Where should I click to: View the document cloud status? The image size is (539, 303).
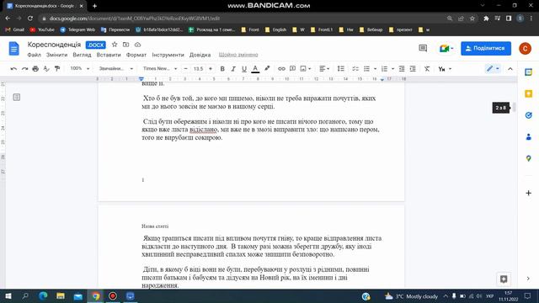137,45
